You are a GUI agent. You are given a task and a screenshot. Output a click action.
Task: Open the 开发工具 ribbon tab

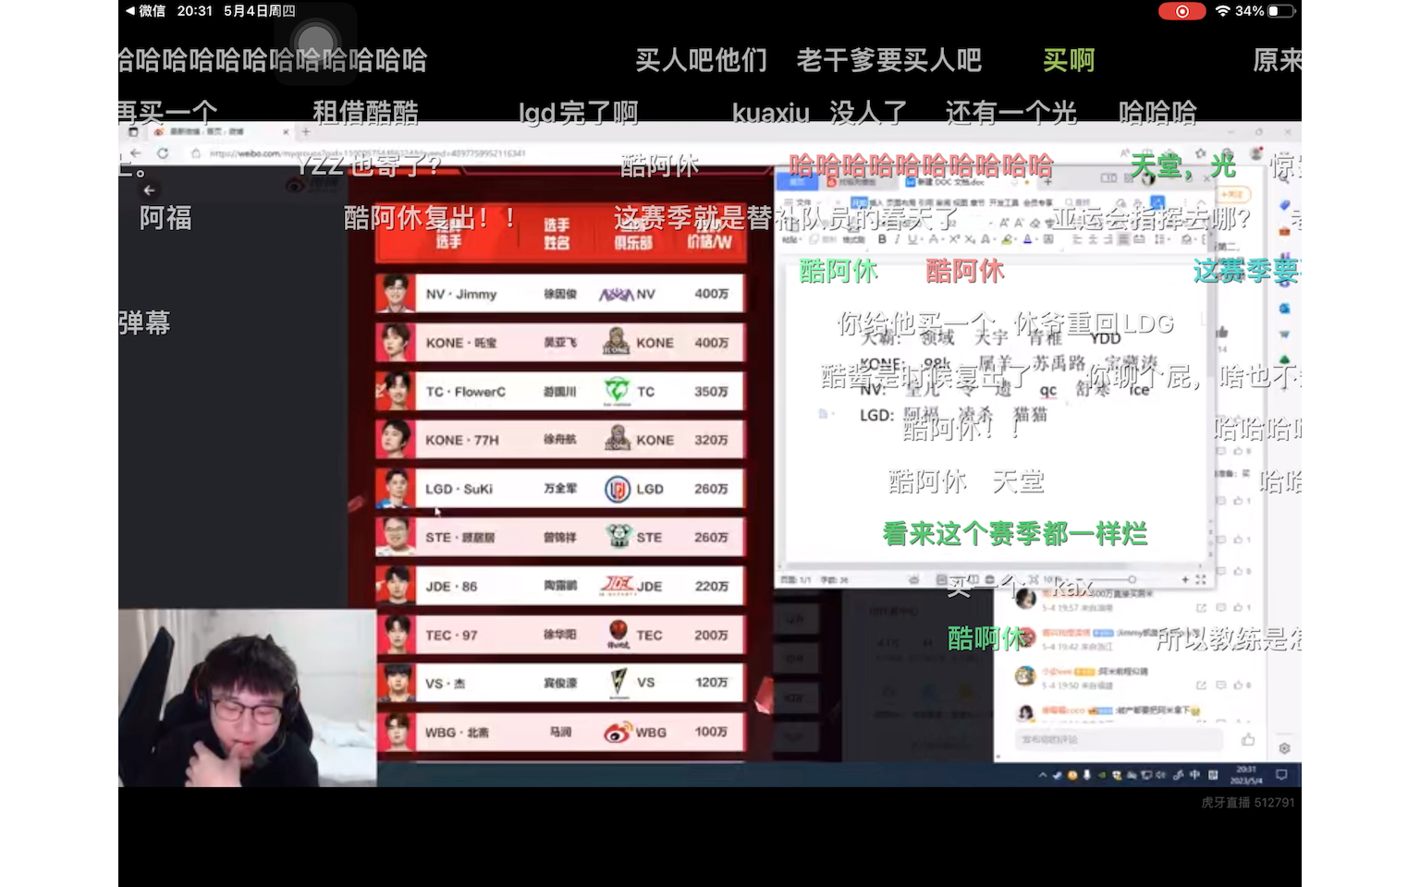[x=1003, y=202]
